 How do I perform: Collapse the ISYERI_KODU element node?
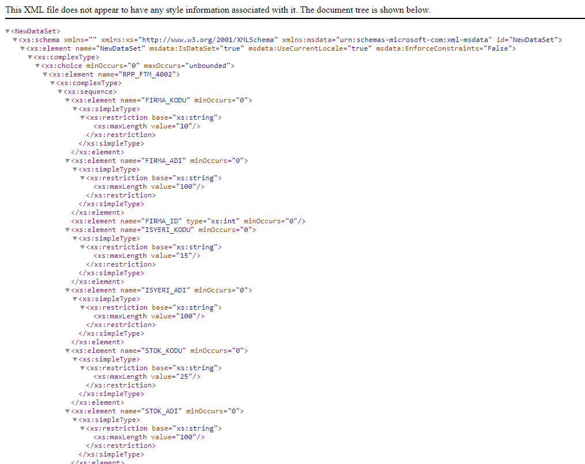pyautogui.click(x=67, y=230)
